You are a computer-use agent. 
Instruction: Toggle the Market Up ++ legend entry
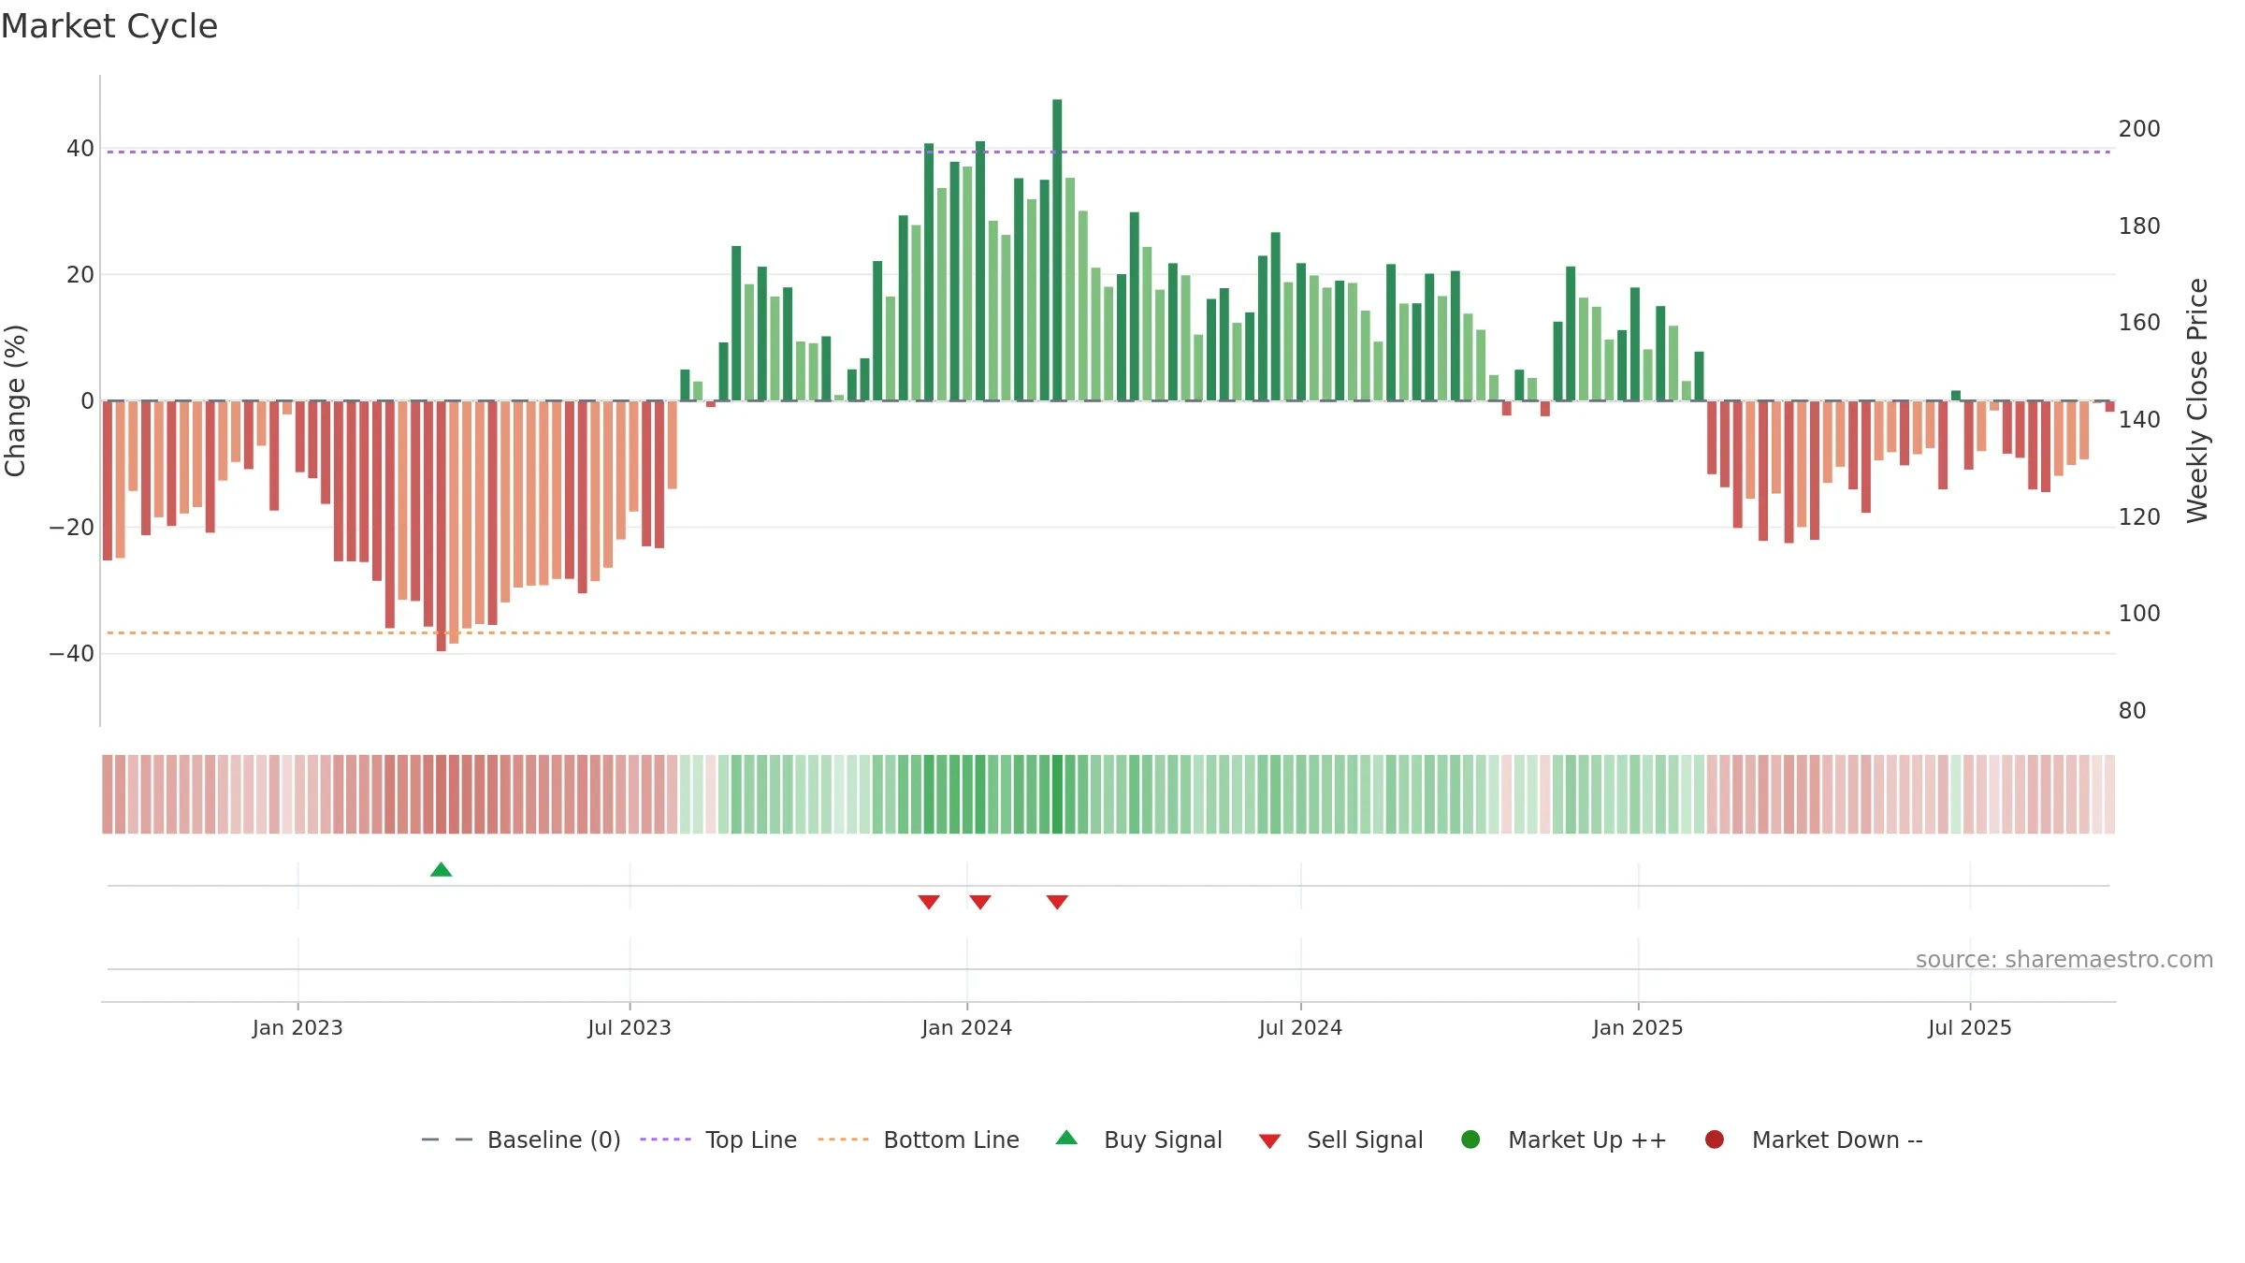coord(1563,1140)
